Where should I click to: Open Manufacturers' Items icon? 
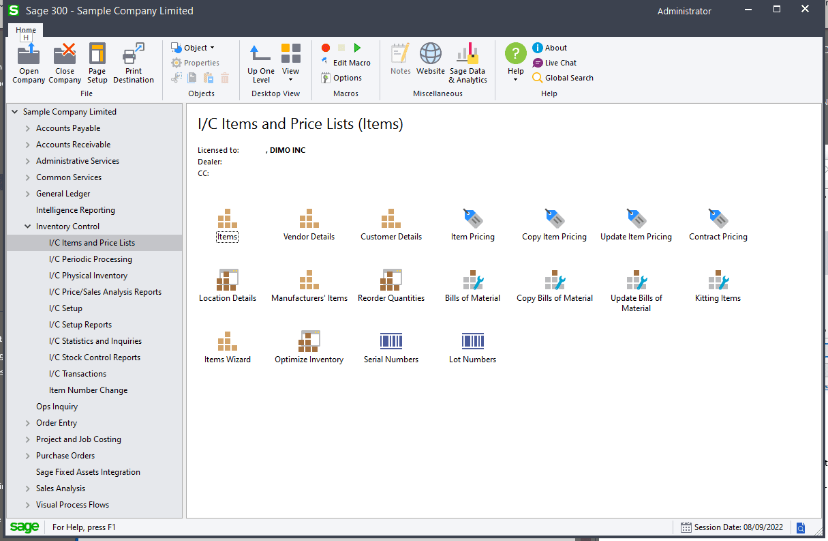[x=309, y=280]
